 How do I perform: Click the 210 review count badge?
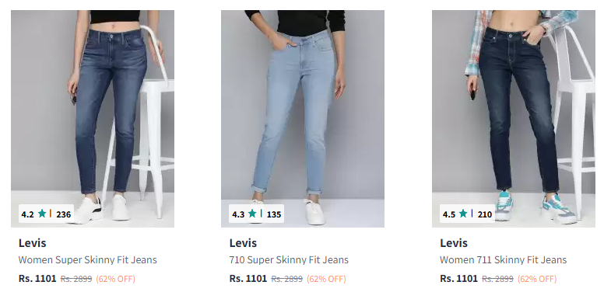point(485,214)
